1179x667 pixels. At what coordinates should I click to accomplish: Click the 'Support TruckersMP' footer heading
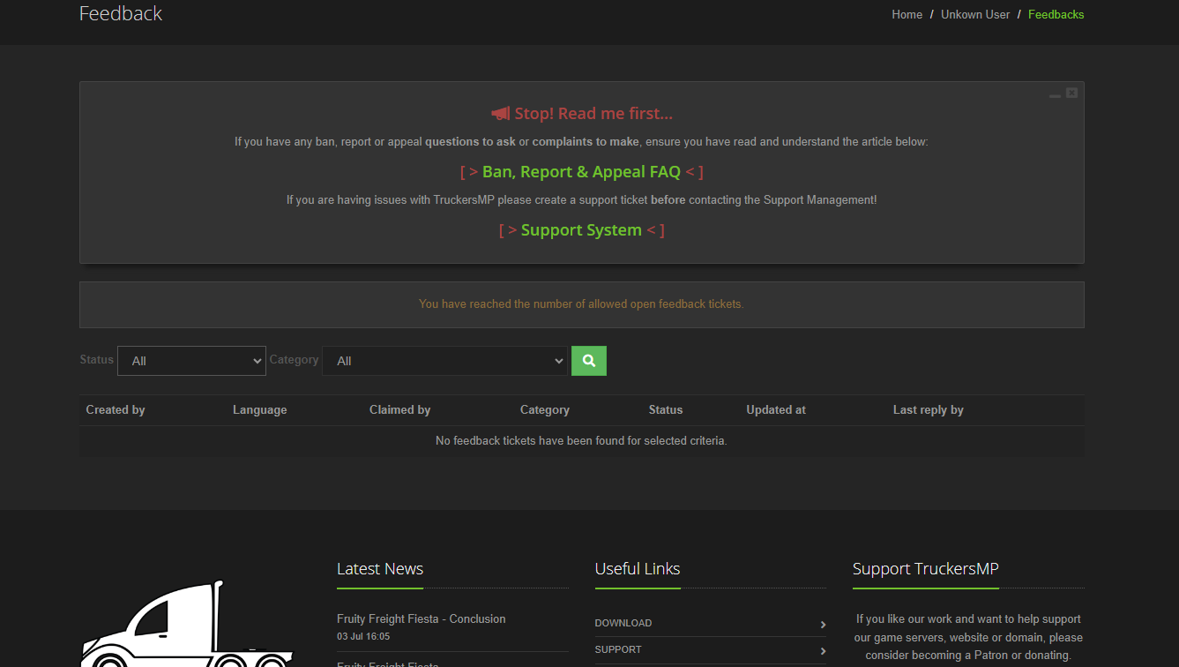925,569
